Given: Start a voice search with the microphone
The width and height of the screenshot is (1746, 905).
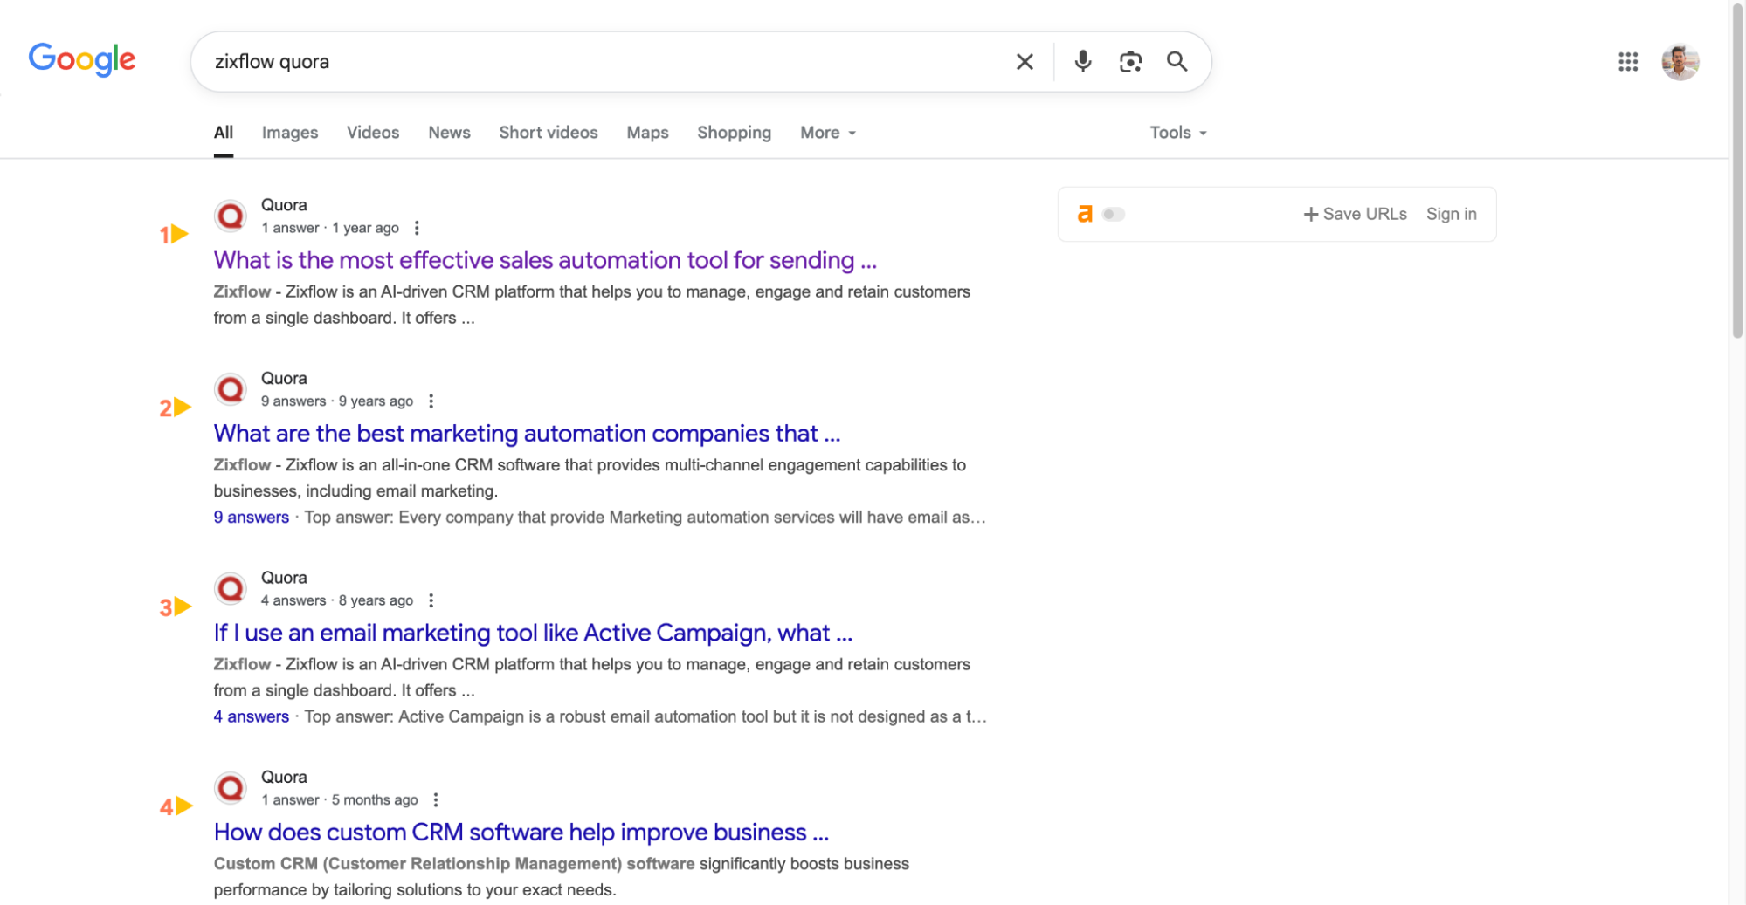Looking at the screenshot, I should [1082, 61].
